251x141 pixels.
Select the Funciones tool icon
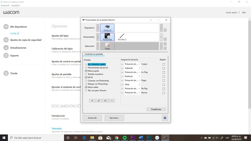(x=107, y=37)
